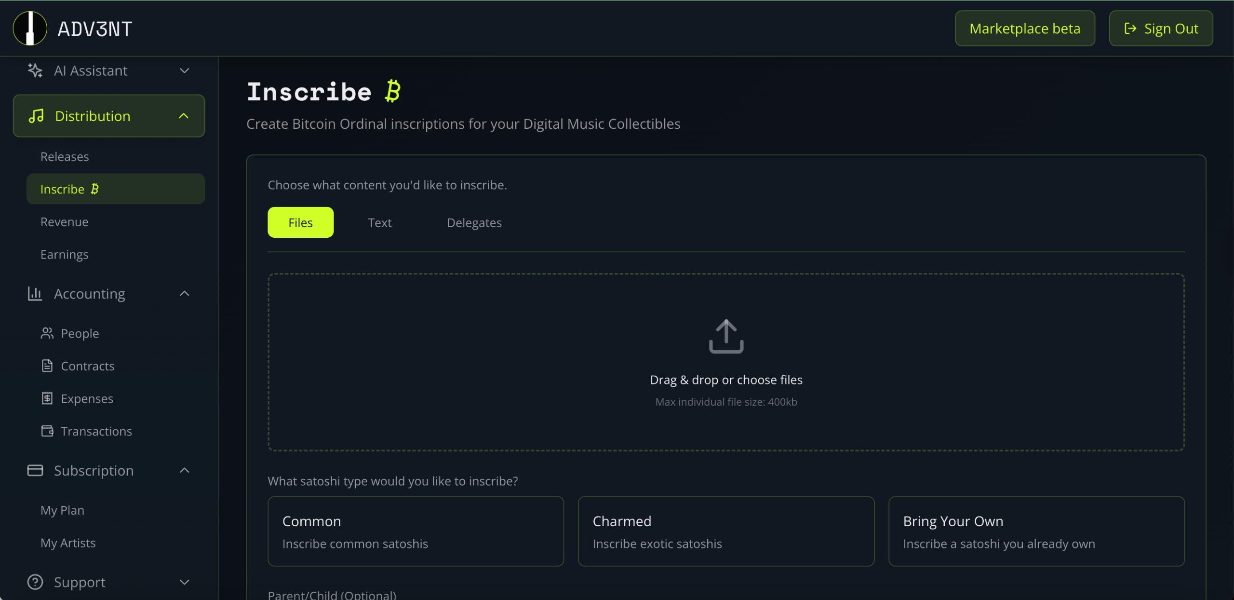Open People via its users icon
This screenshot has height=600, width=1234.
[47, 333]
